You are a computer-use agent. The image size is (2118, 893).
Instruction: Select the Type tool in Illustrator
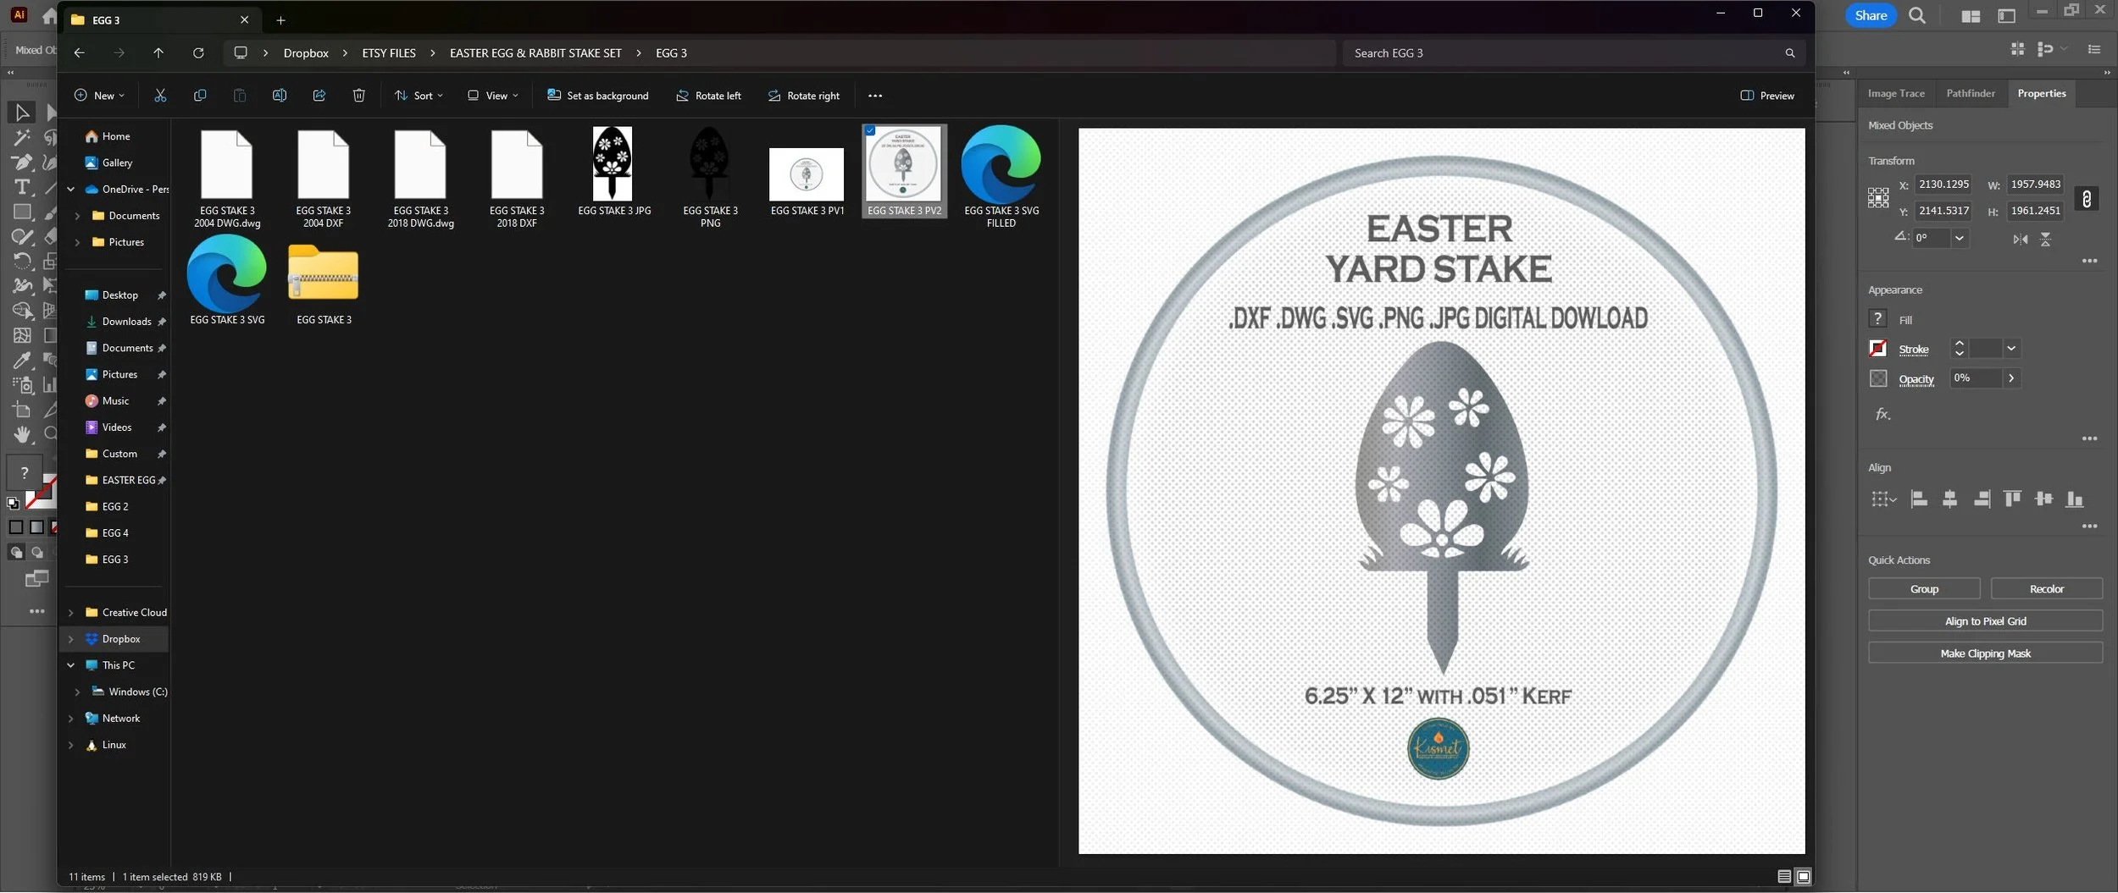[x=22, y=187]
